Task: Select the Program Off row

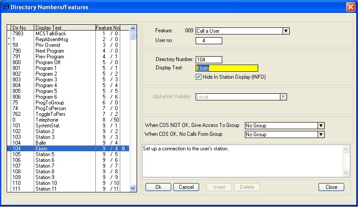Action: click(68, 62)
